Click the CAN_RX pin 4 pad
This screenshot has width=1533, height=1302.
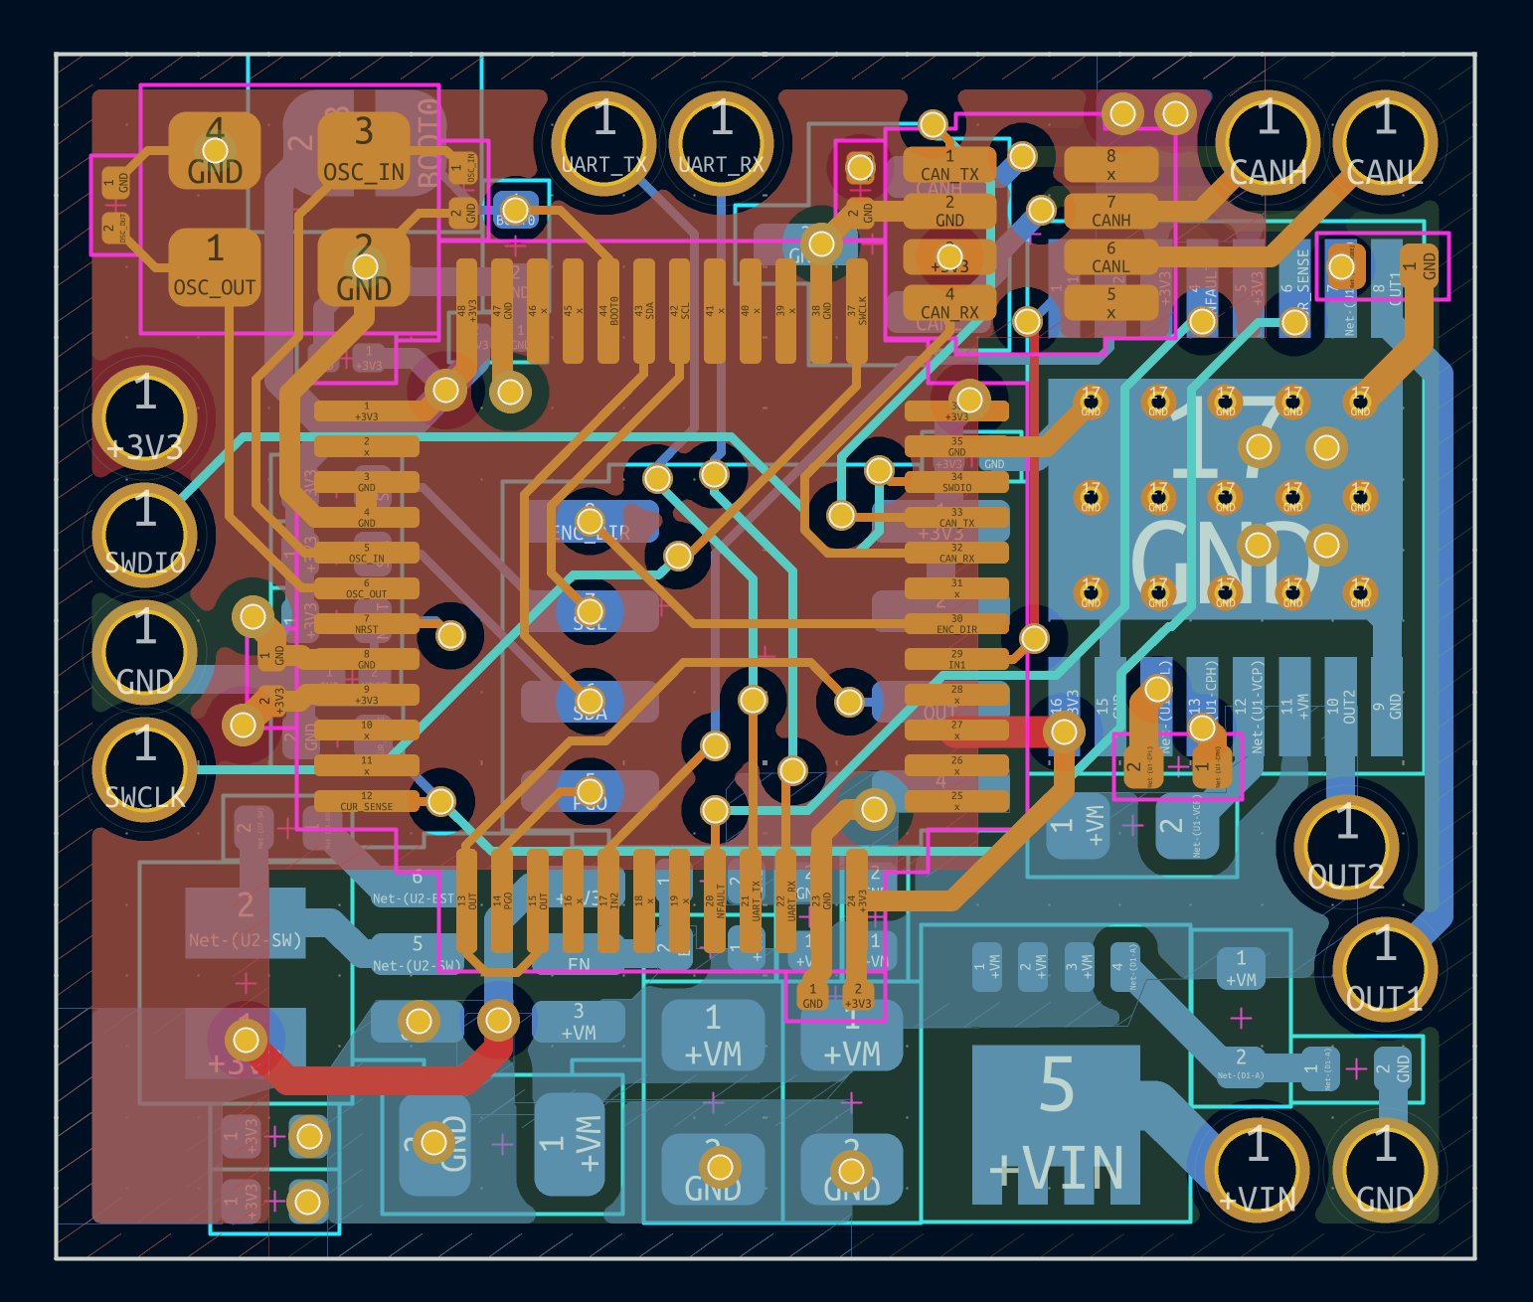tap(949, 298)
